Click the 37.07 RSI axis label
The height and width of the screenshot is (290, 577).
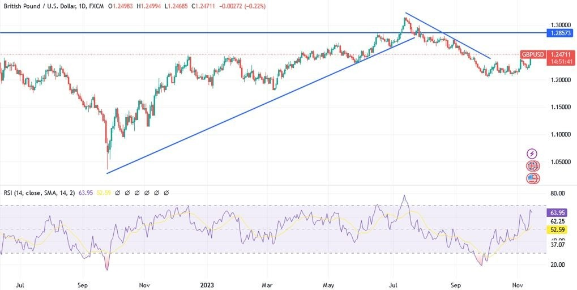559,244
